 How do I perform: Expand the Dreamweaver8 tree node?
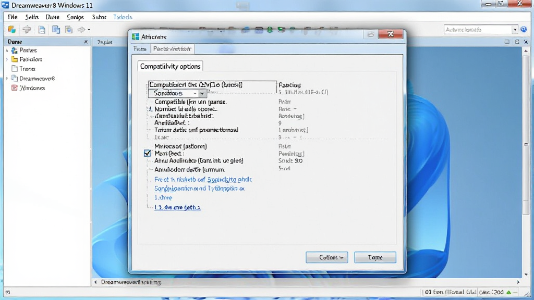click(x=7, y=78)
